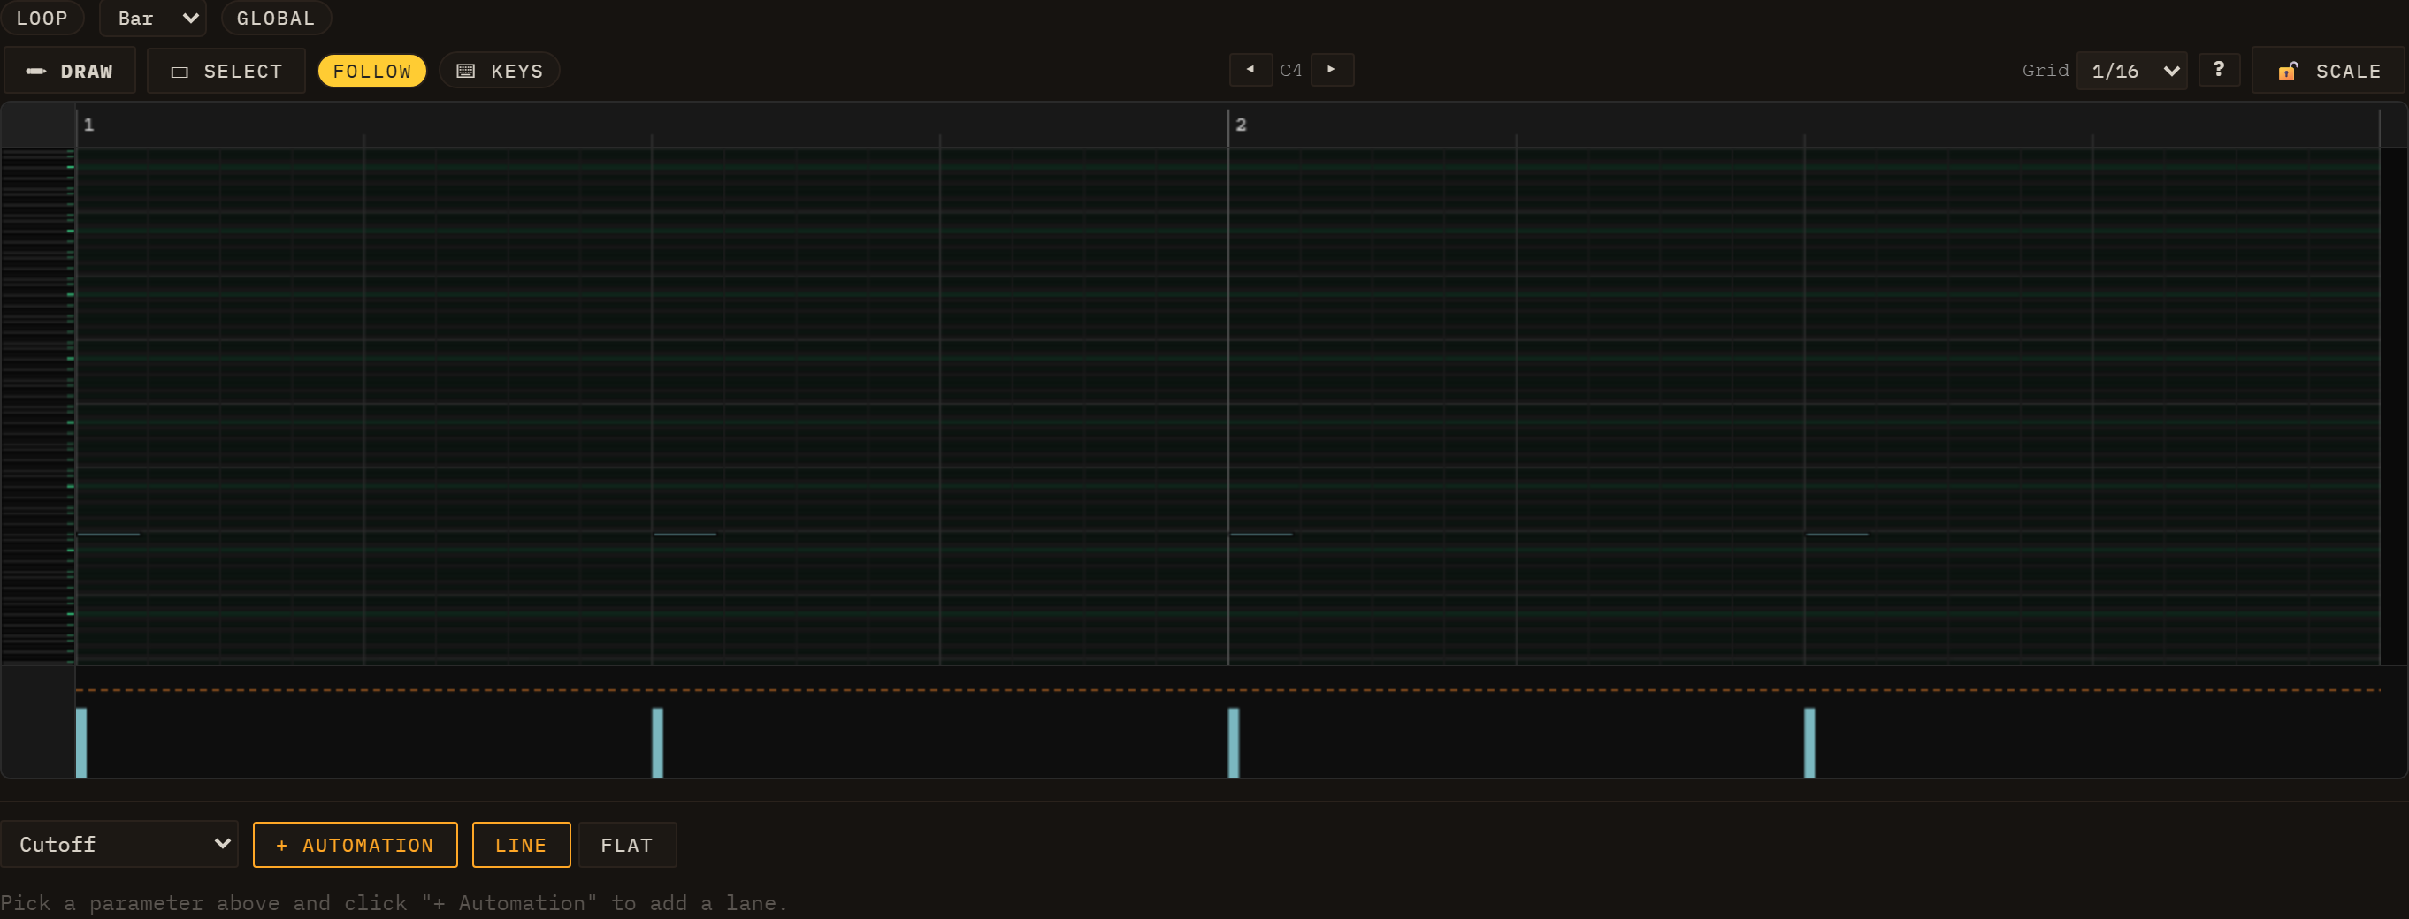Click the GLOBAL button
The width and height of the screenshot is (2409, 919).
point(276,18)
